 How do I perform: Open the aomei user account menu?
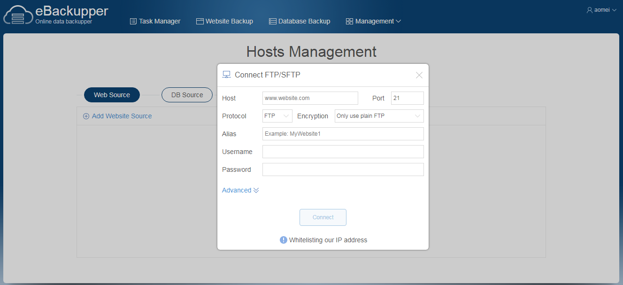(x=601, y=9)
